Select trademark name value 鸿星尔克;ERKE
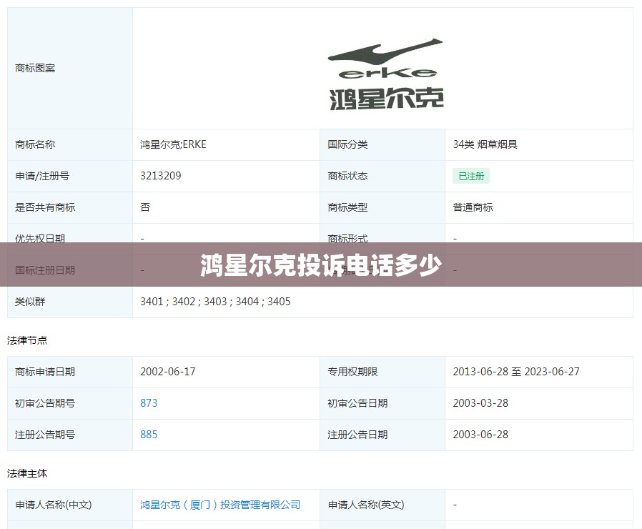642x529 pixels. (x=173, y=144)
